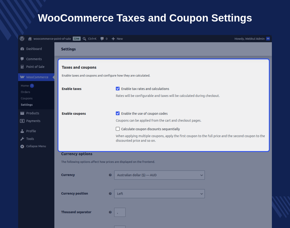
Task: Open Point of Sale menu item
Action: point(36,67)
